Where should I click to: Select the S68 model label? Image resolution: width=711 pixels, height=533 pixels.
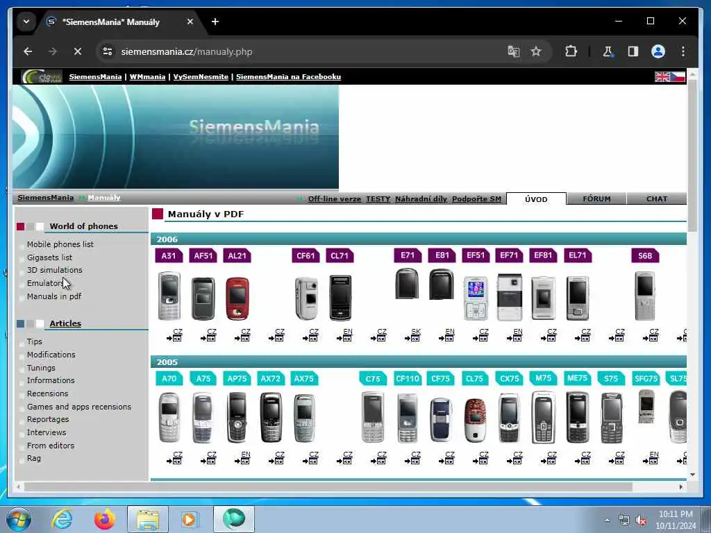click(x=645, y=255)
